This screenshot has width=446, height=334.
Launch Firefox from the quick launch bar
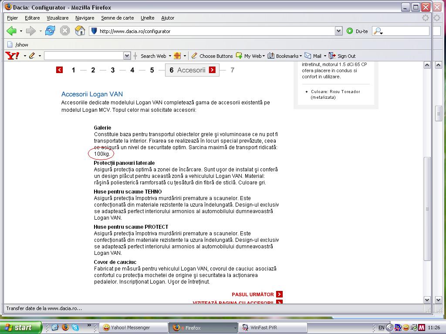point(65,327)
